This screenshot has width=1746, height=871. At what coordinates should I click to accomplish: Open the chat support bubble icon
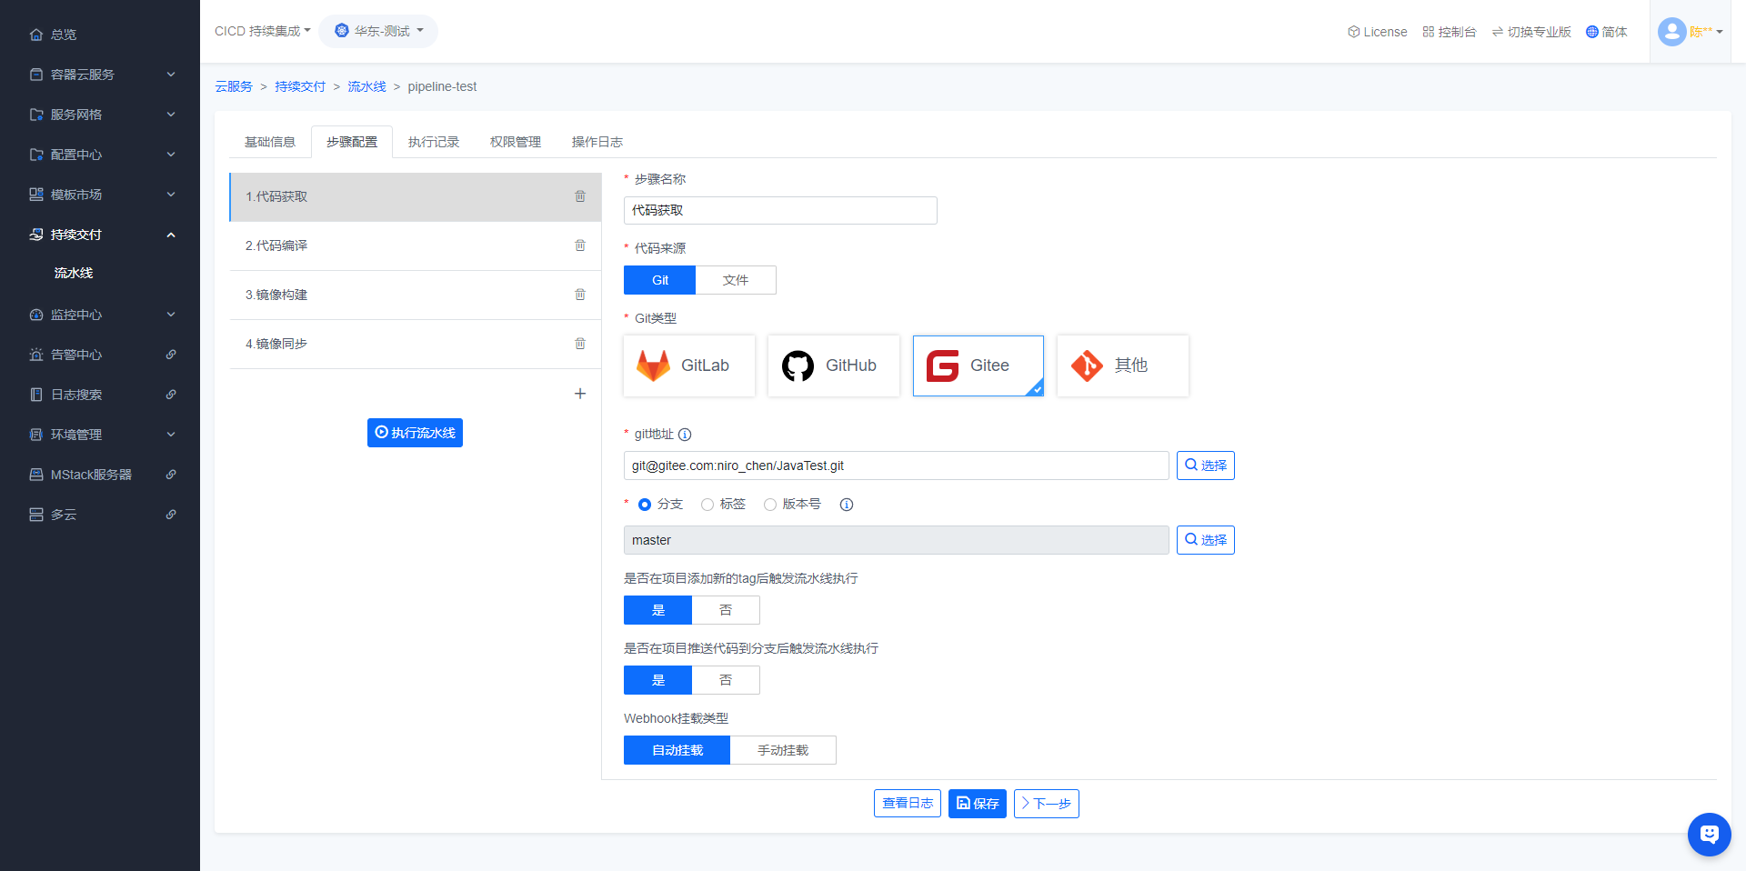tap(1709, 834)
